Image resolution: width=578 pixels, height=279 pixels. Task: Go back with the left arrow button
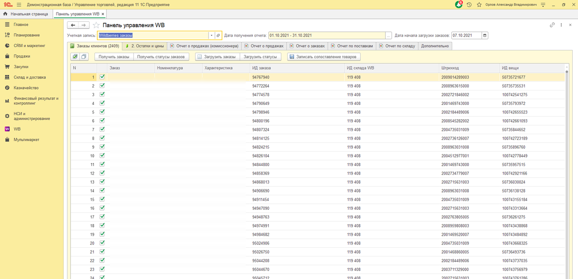(x=73, y=25)
